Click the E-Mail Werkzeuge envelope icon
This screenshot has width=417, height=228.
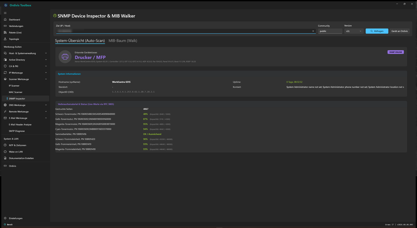pyautogui.click(x=5, y=118)
